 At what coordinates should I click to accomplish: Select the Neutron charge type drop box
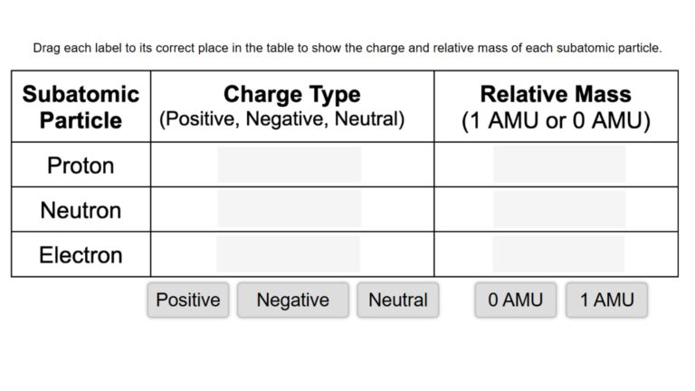289,209
